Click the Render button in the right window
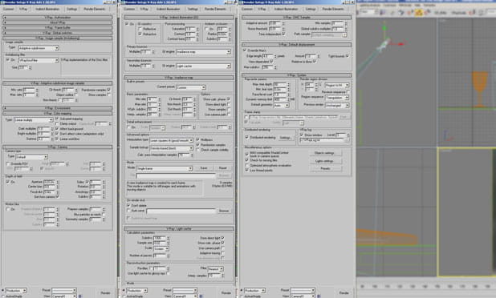This screenshot has height=298, width=496. [x=344, y=293]
